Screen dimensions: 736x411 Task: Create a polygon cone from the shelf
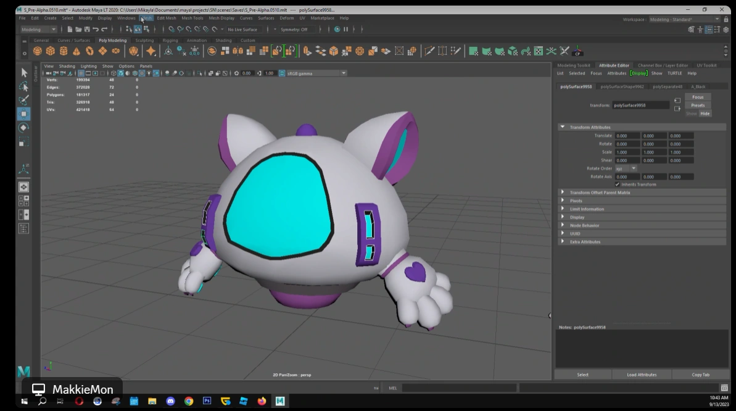76,51
